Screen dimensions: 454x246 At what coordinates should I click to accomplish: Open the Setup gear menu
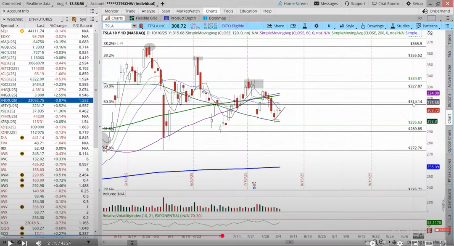click(414, 3)
